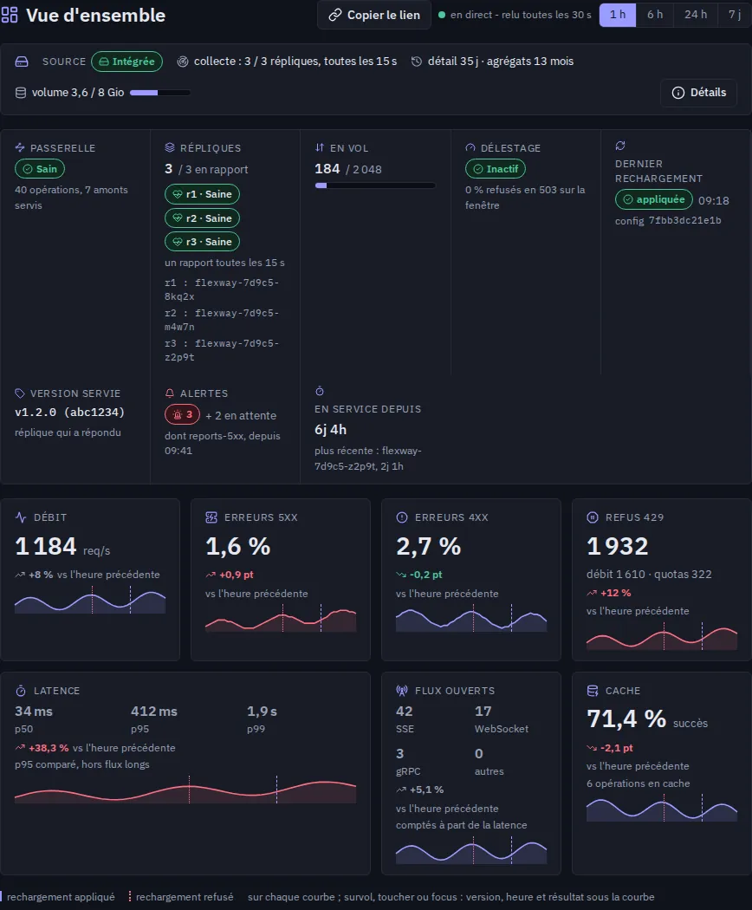Viewport: 752px width, 910px height.
Task: Click the Latence timer icon
Action: tap(21, 691)
